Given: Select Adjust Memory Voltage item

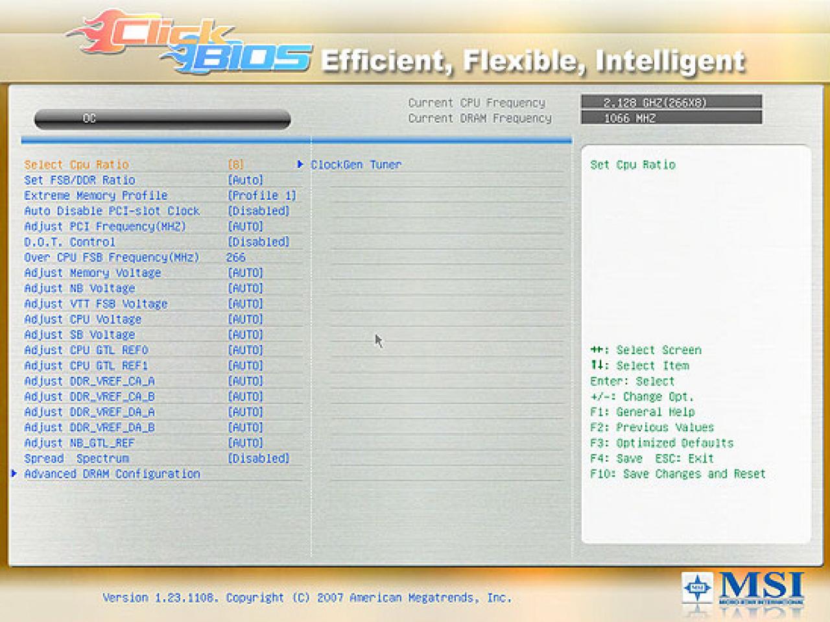Looking at the screenshot, I should point(92,273).
